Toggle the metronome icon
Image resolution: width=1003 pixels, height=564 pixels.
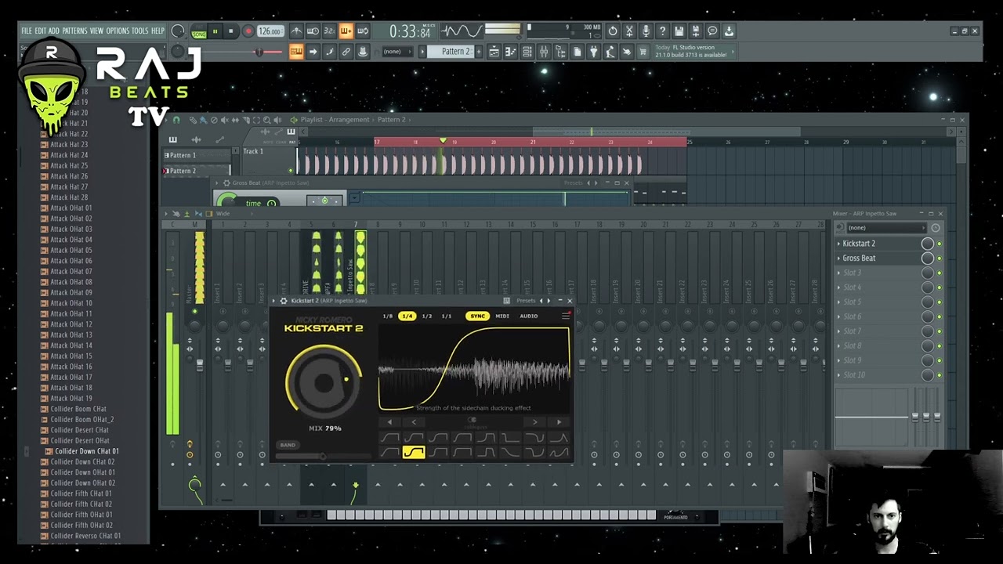tap(297, 31)
